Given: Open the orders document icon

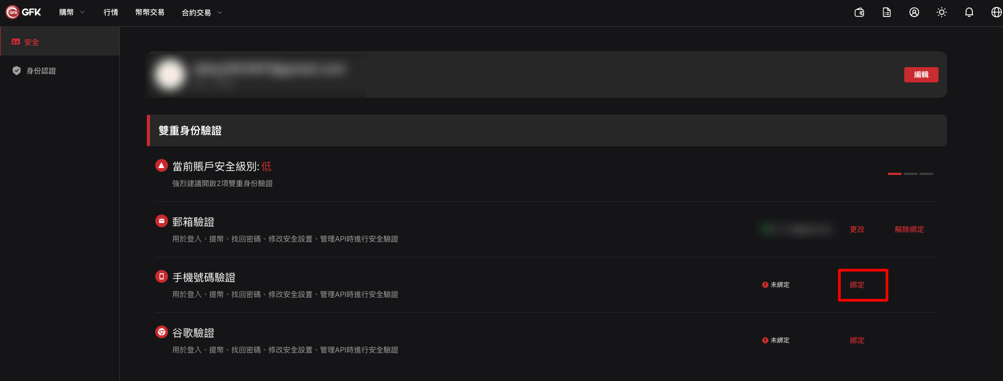Looking at the screenshot, I should coord(887,12).
